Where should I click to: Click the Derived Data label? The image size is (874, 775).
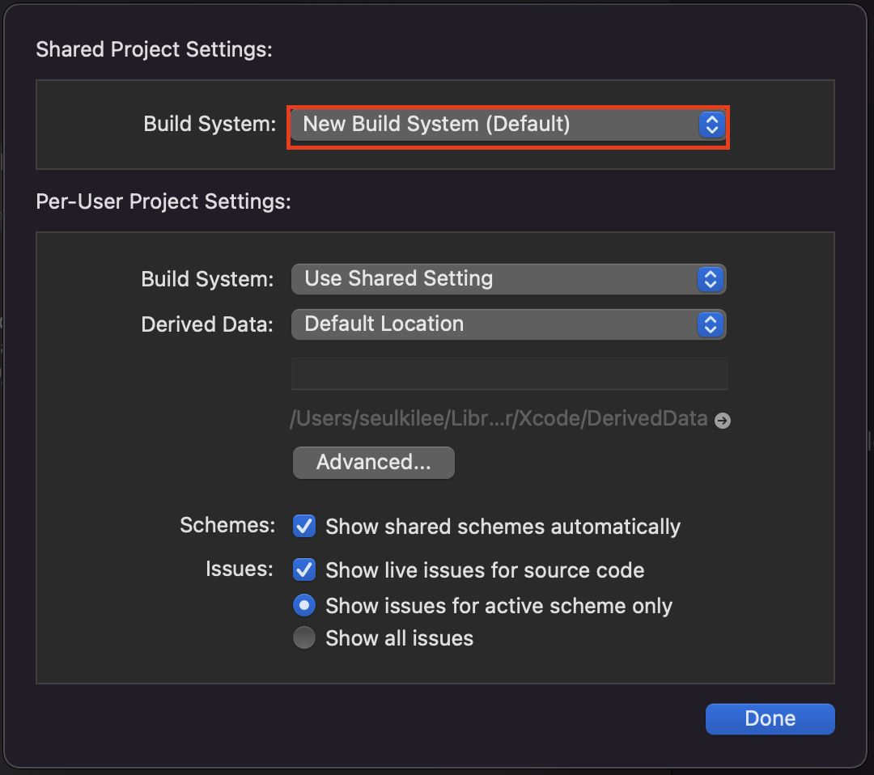point(207,324)
